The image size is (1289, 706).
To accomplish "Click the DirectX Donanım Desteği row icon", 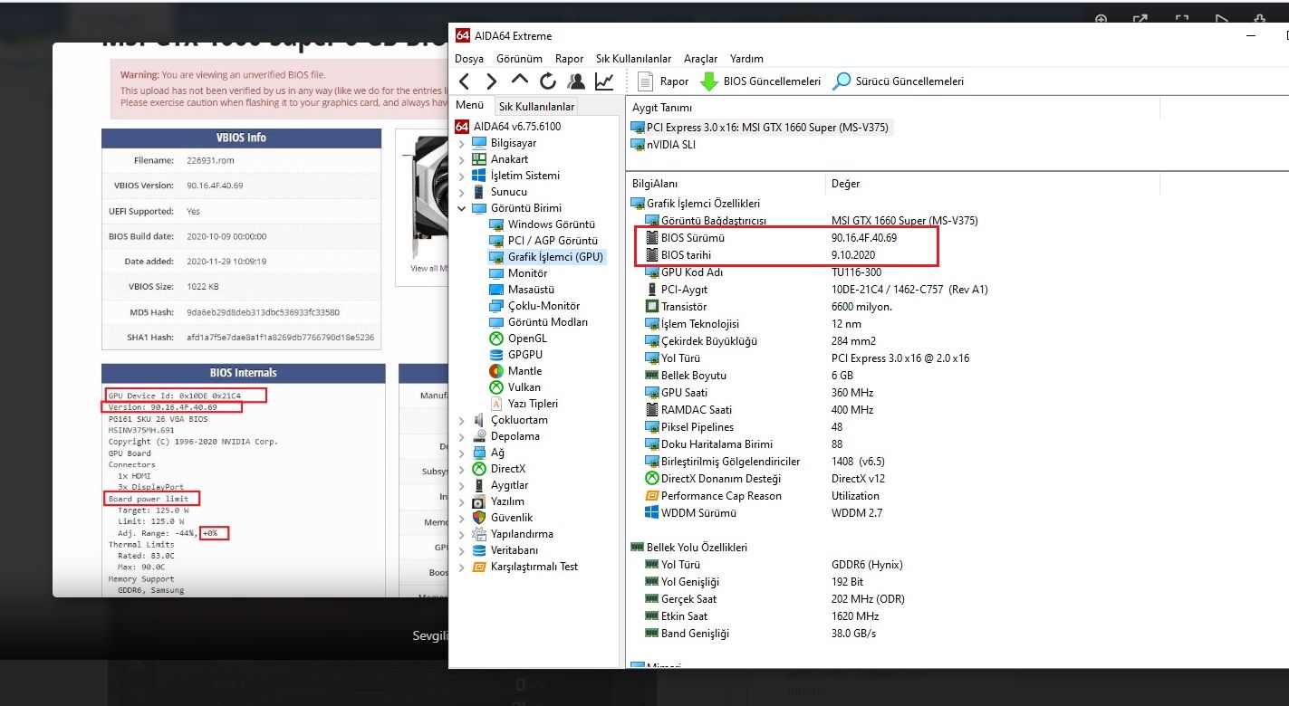I will (651, 479).
